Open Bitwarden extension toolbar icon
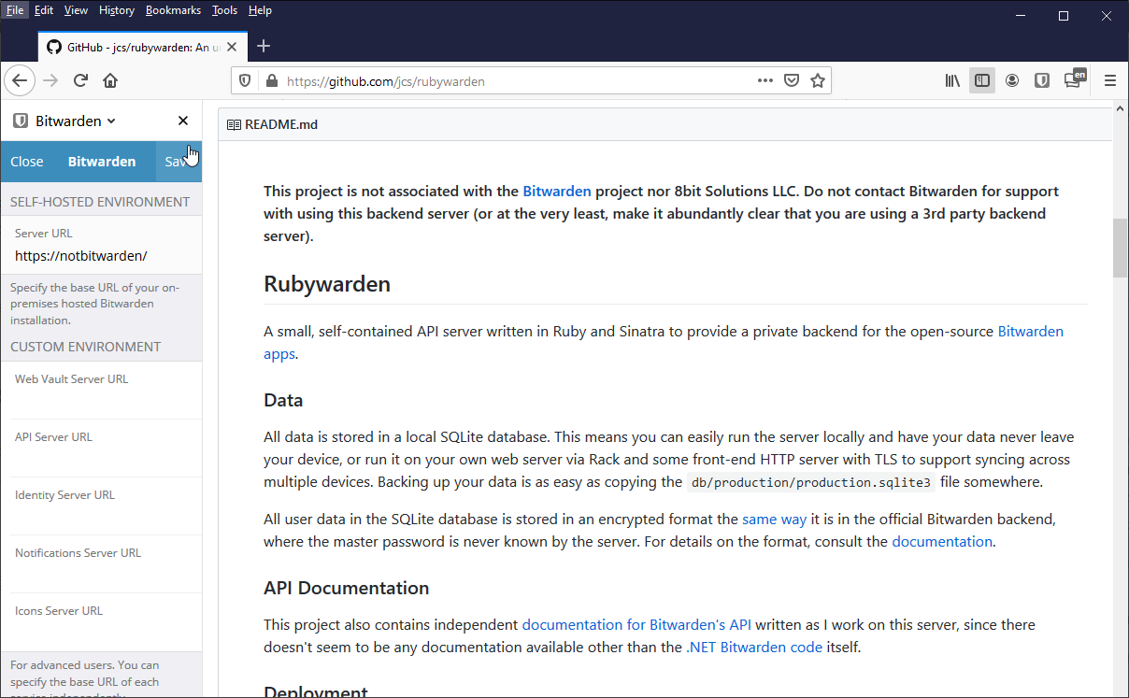Screen dimensions: 1129x698 click(1042, 80)
